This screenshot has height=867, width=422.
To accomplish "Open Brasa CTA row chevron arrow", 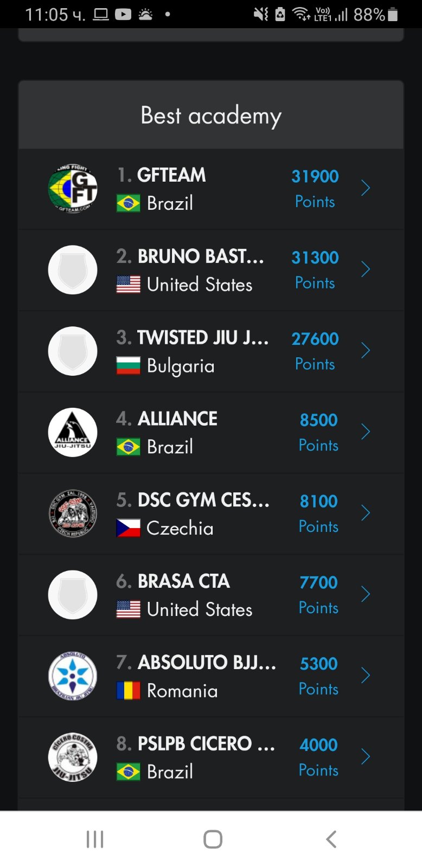I will [366, 594].
